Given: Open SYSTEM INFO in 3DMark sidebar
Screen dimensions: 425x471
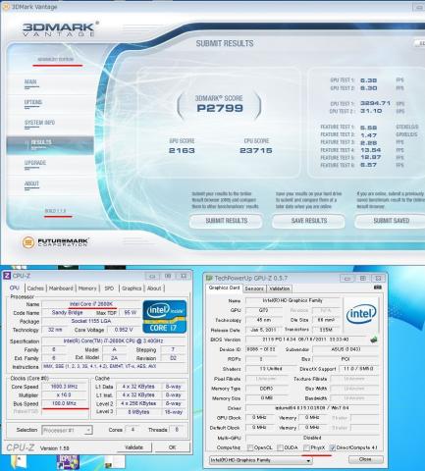Looking at the screenshot, I should [39, 124].
